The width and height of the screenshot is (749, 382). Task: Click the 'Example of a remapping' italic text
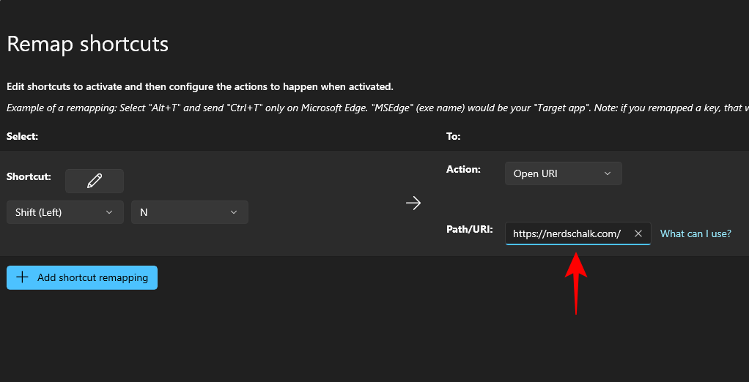[377, 108]
